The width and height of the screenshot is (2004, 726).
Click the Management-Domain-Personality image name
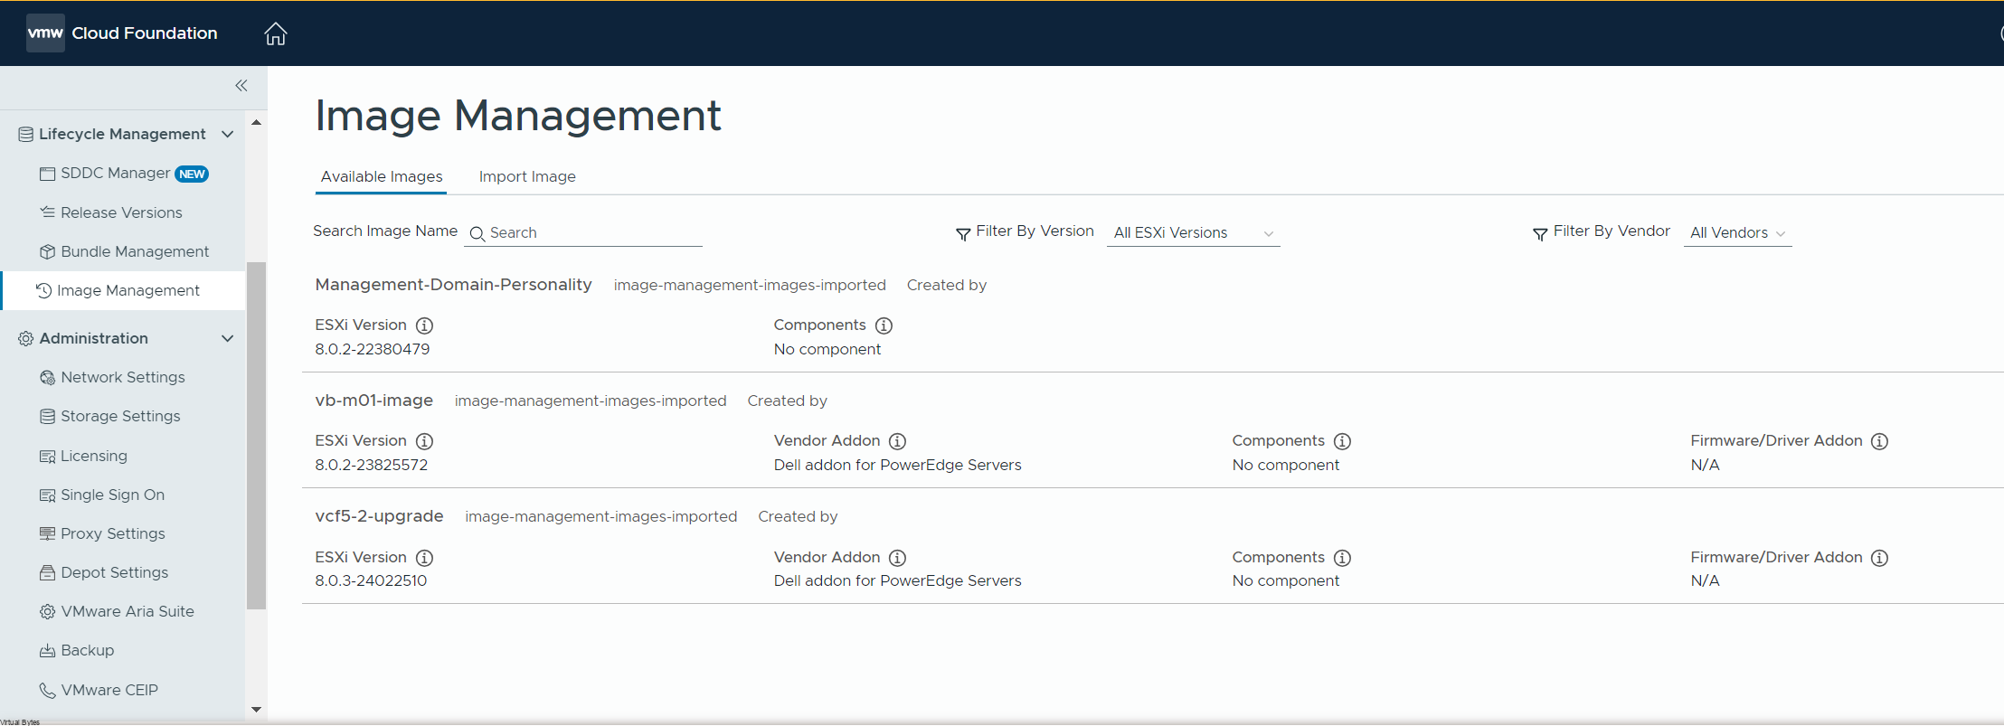[453, 285]
